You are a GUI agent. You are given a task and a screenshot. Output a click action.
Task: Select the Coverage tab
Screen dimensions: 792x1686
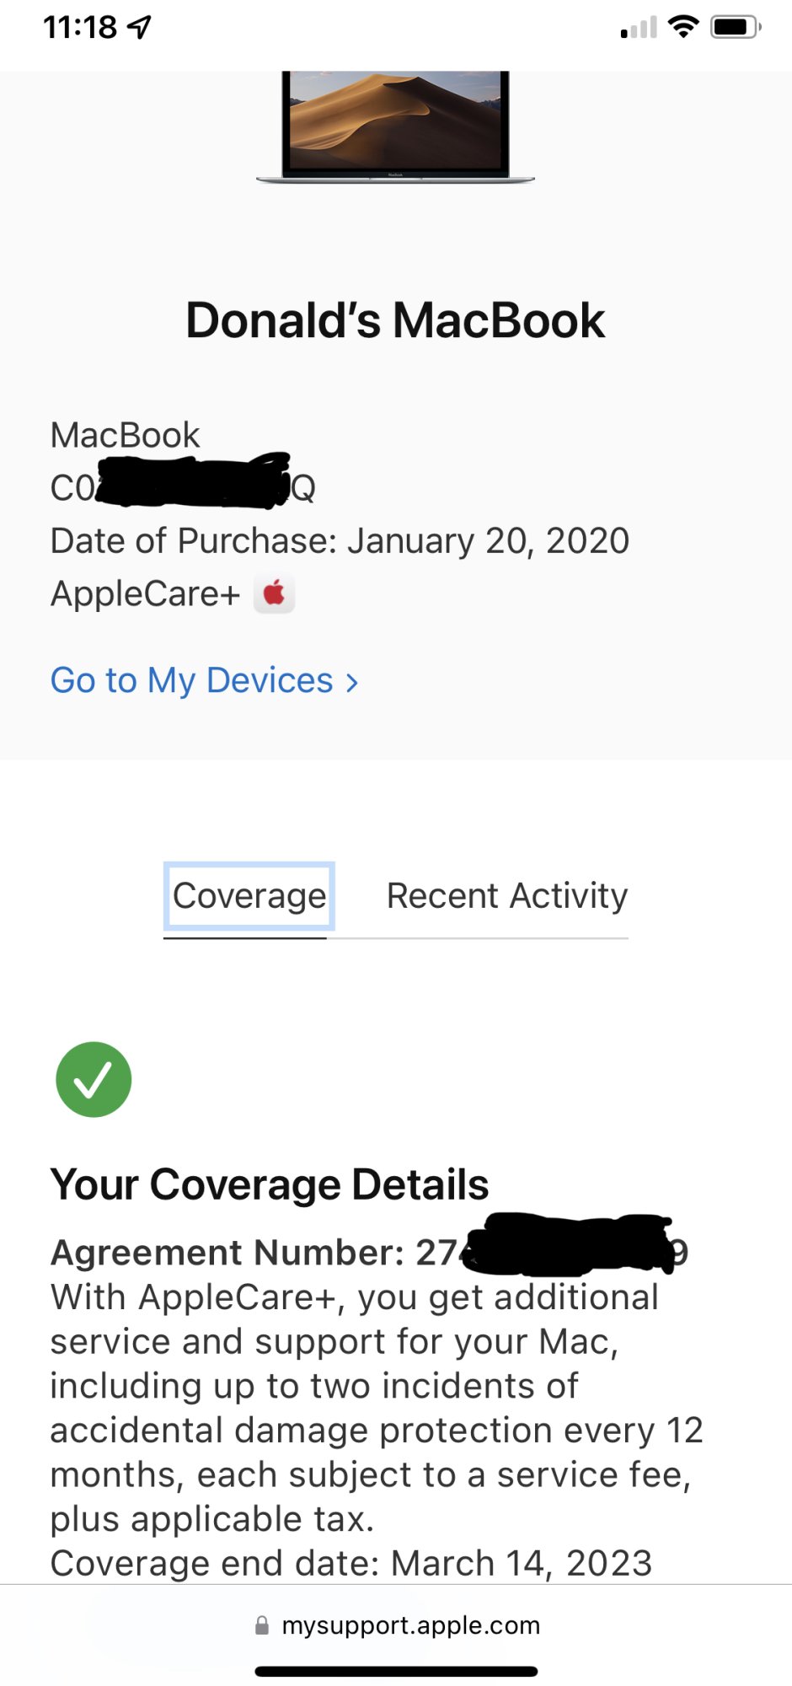(249, 896)
